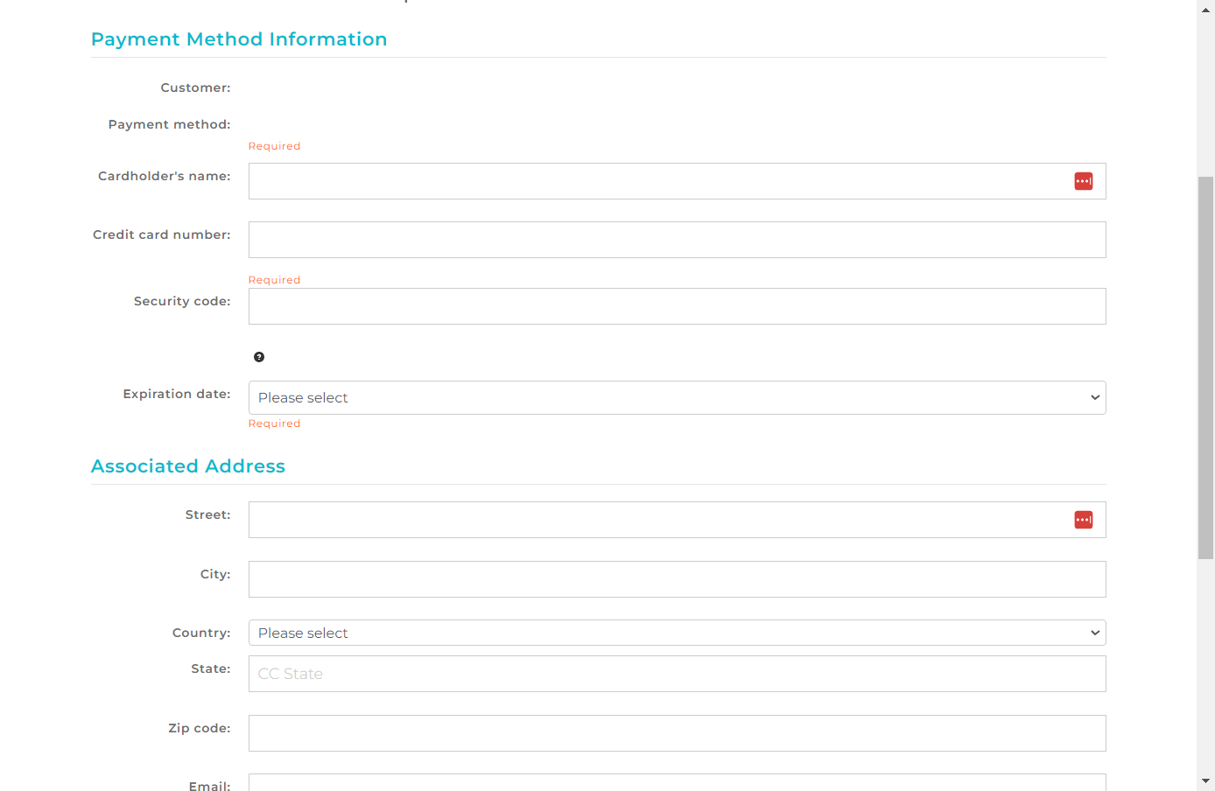Screen dimensions: 1215x791
Task: Click the vertical scrollbar thumb
Action: 1205,367
